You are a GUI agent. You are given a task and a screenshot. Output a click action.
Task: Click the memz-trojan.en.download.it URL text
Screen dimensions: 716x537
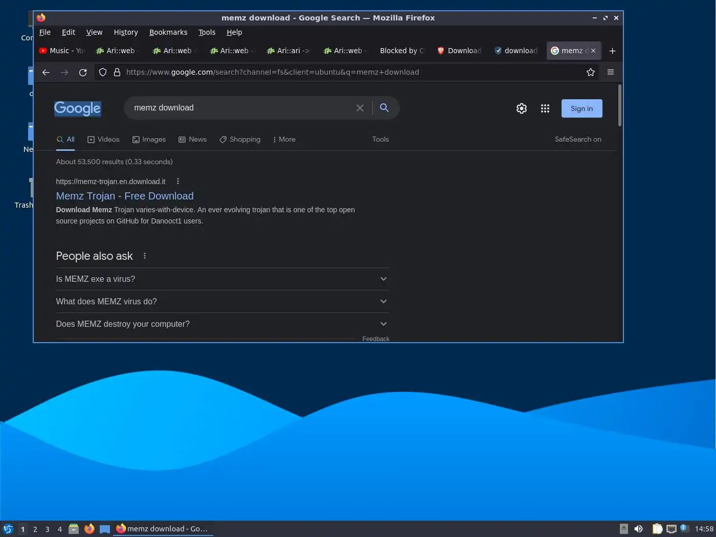pyautogui.click(x=110, y=182)
